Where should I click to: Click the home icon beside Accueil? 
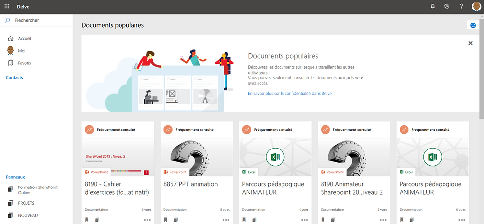coord(10,38)
